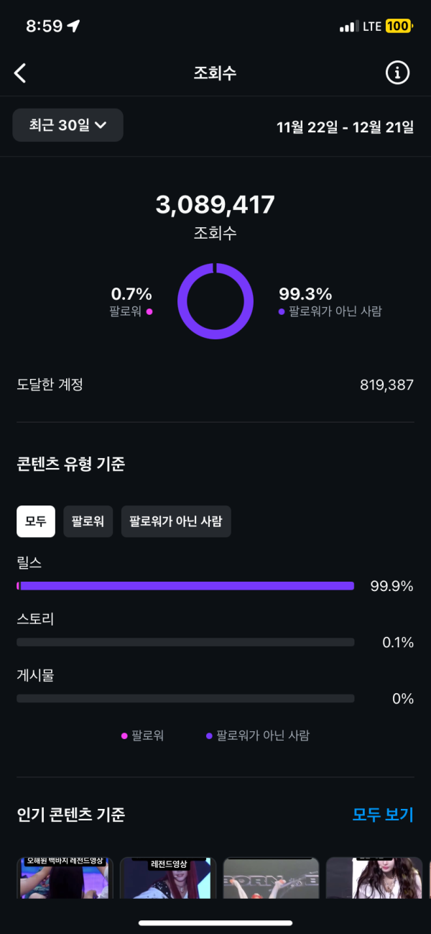The width and height of the screenshot is (431, 934).
Task: Open the info icon in the header
Action: pyautogui.click(x=397, y=73)
